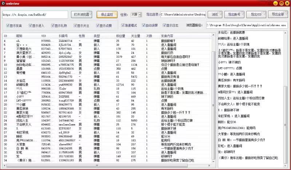Open the 性别 filter dropdown
The height and width of the screenshot is (170, 291).
click(136, 15)
